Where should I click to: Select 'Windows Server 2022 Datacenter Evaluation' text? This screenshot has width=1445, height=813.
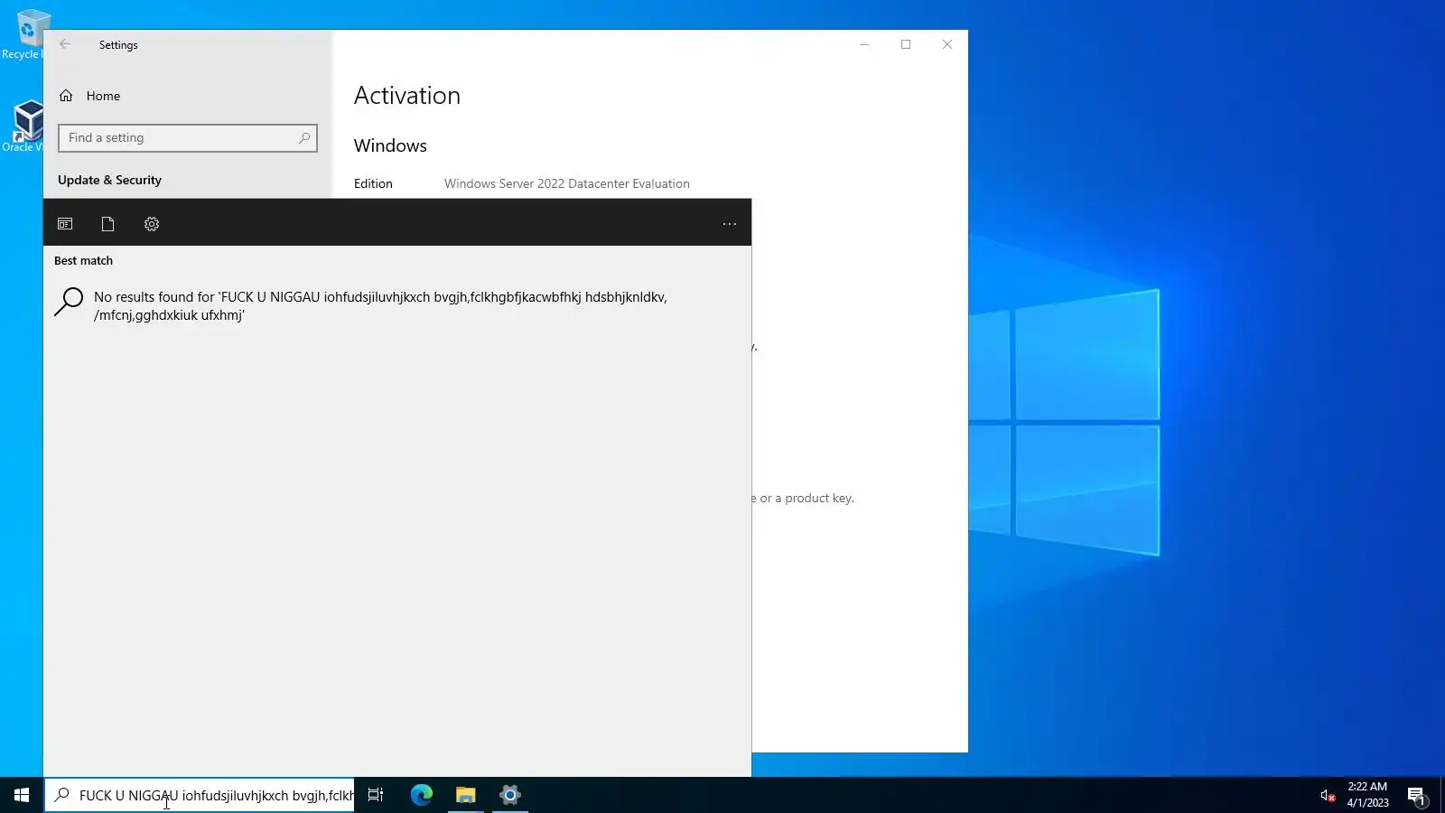point(567,183)
